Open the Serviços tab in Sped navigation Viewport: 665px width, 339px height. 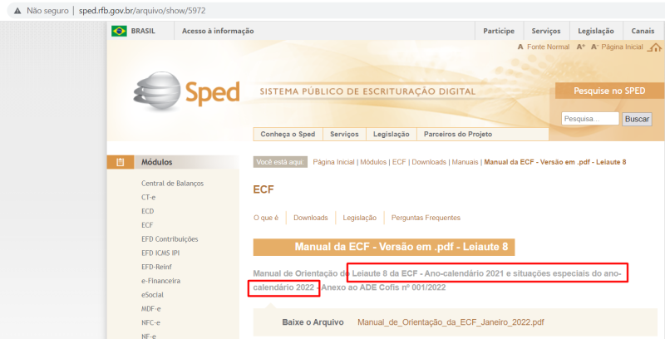[x=344, y=135]
